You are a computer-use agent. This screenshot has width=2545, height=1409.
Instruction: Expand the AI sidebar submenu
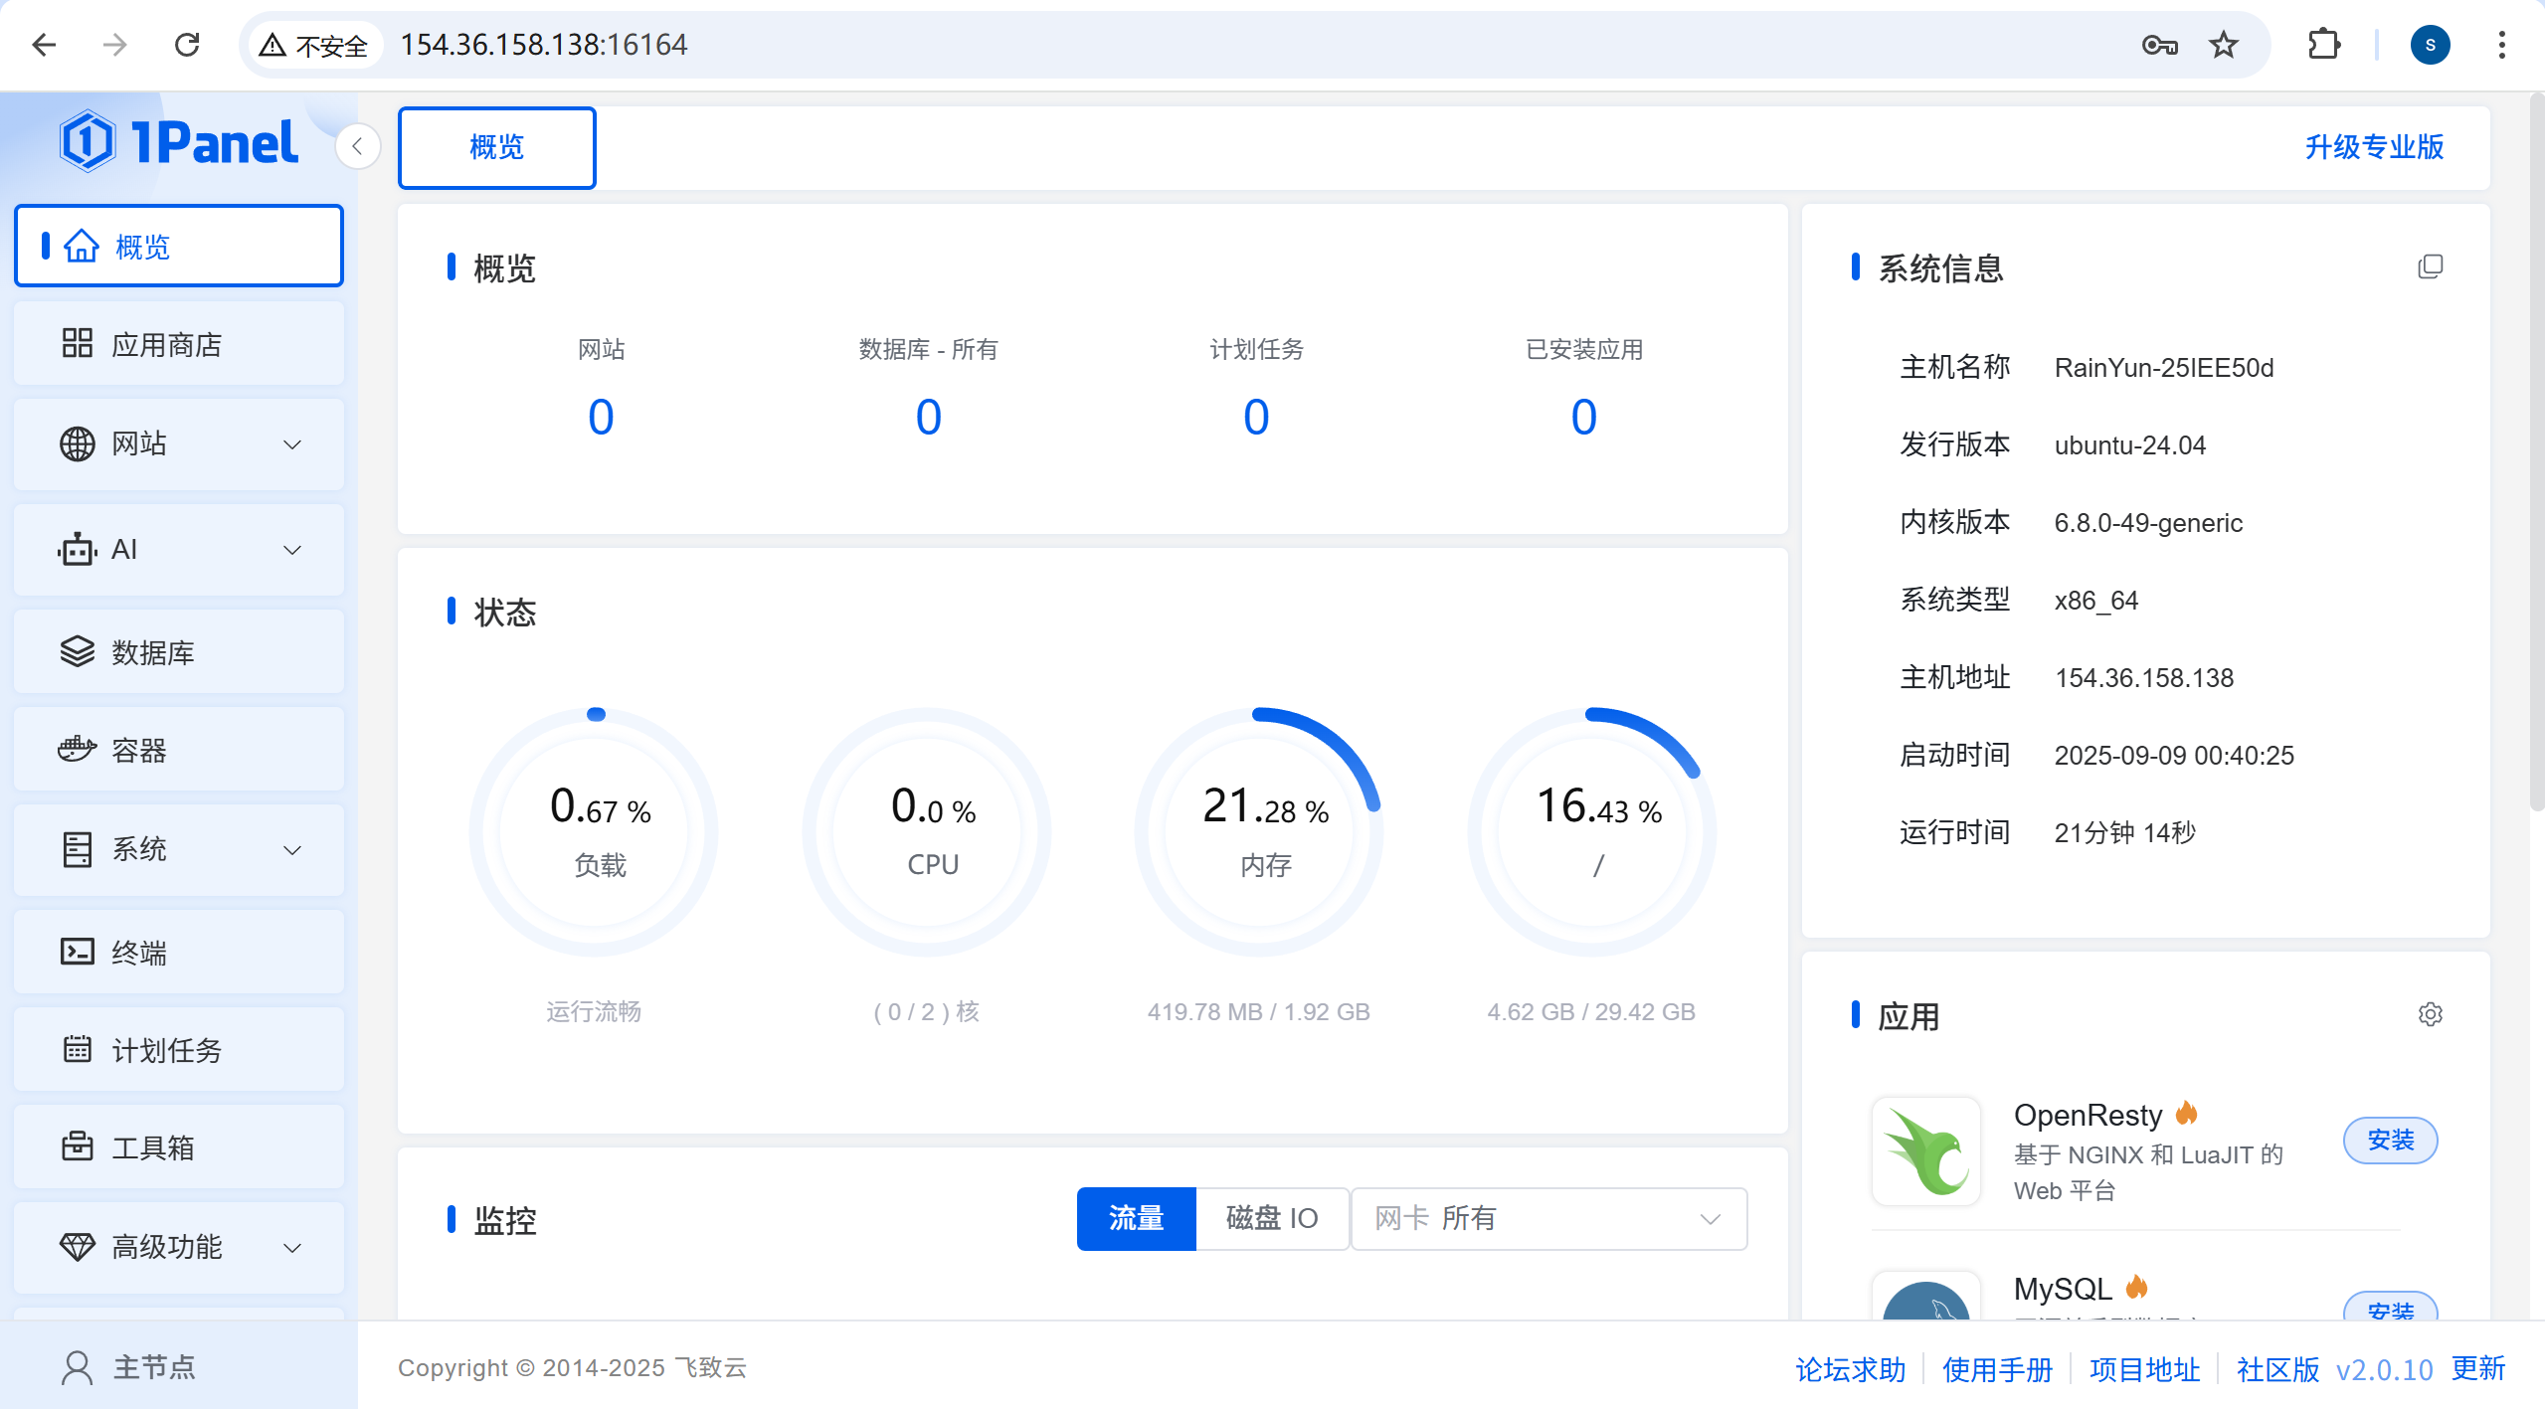(179, 549)
